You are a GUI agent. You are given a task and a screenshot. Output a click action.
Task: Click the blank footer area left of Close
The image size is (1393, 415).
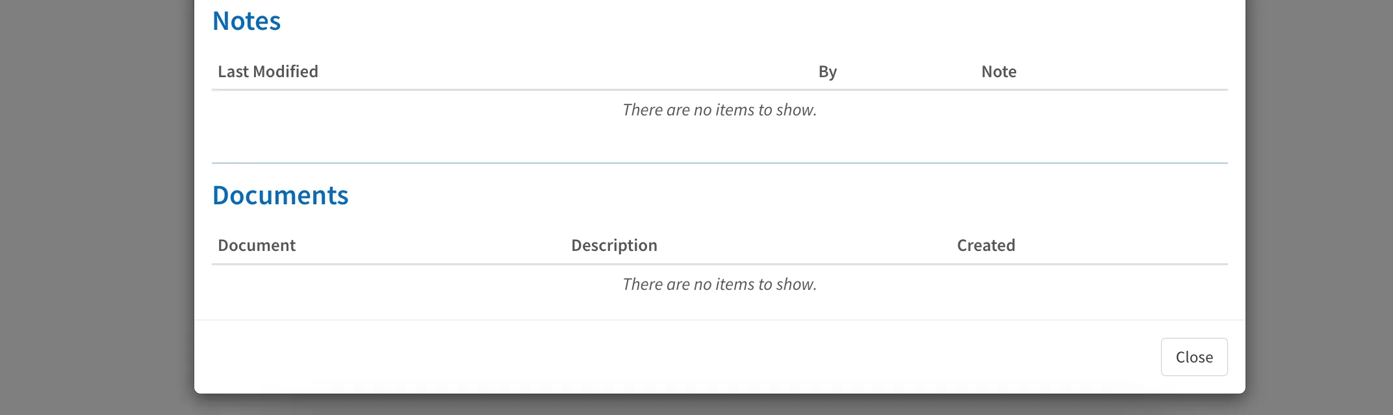pyautogui.click(x=650, y=357)
